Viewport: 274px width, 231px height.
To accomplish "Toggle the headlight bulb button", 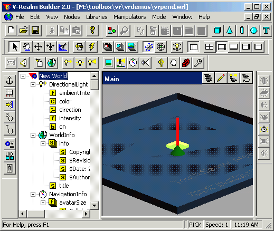I will [177, 47].
